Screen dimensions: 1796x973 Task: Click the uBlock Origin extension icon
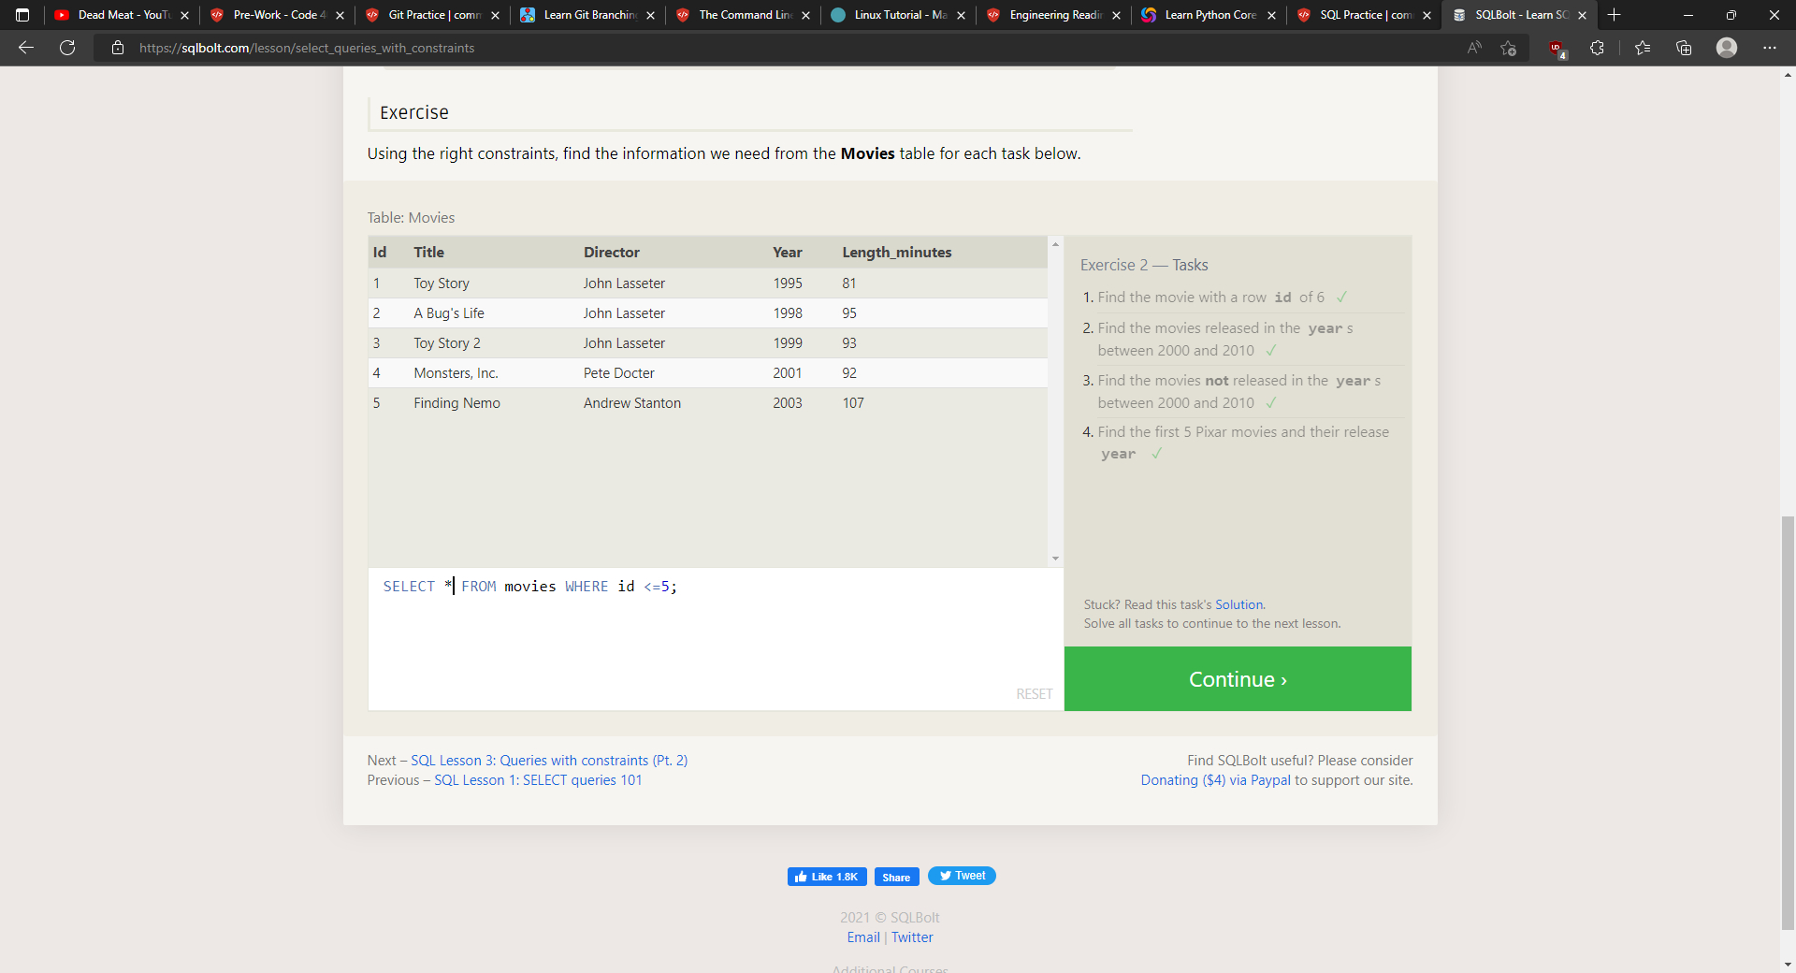(1556, 48)
